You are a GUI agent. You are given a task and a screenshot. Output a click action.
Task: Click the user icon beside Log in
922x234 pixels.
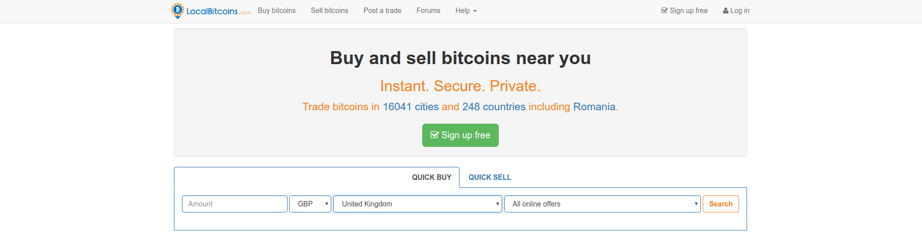coord(725,11)
